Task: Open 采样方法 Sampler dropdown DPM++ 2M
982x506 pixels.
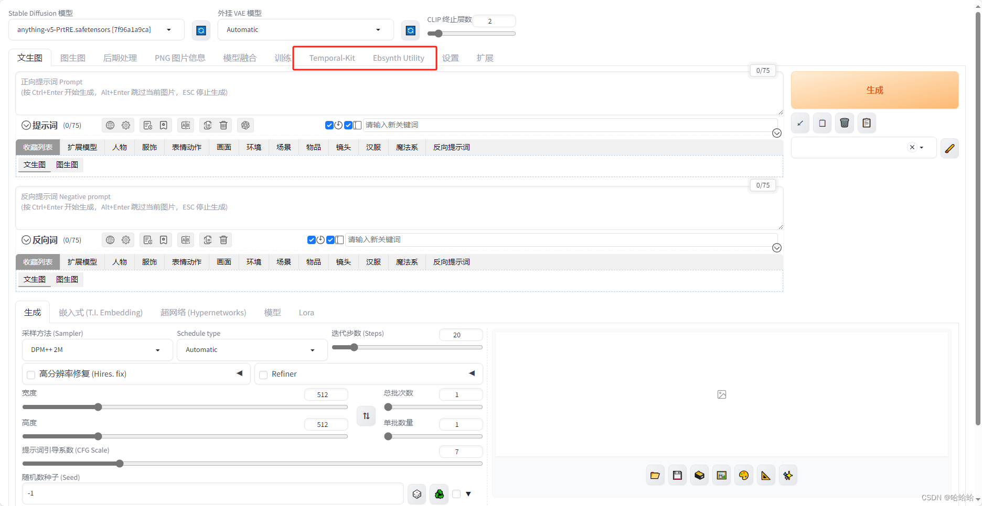Action: [98, 350]
